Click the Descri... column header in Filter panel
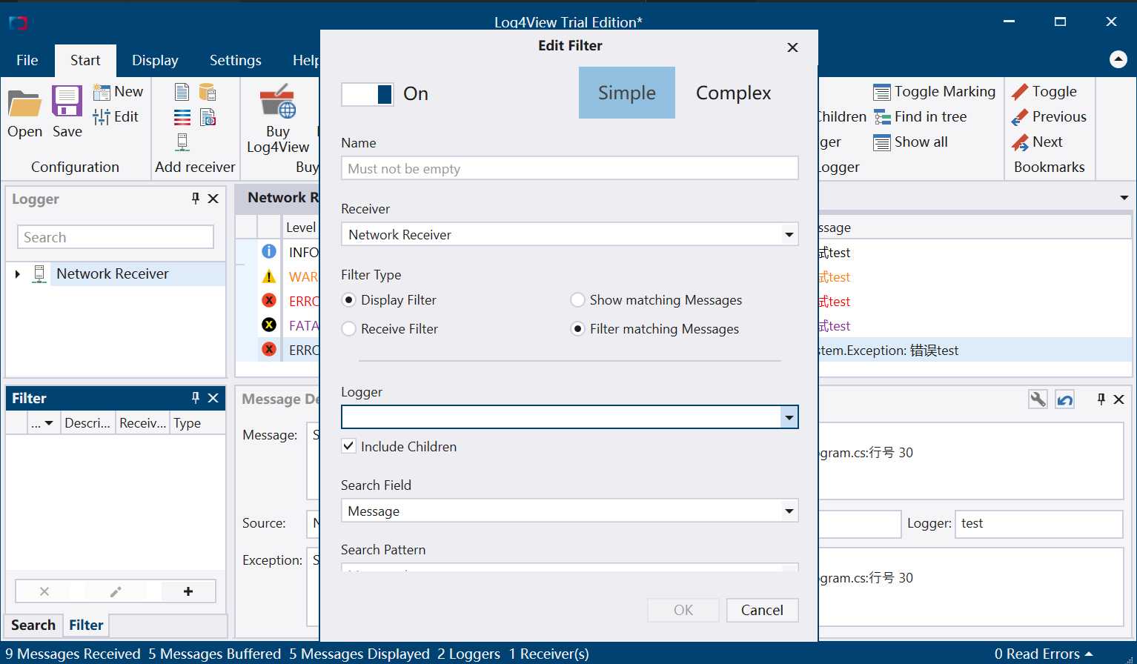 pos(87,423)
